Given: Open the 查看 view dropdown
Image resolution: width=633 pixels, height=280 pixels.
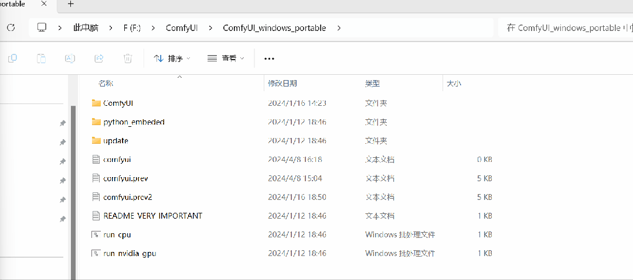Looking at the screenshot, I should click(225, 58).
